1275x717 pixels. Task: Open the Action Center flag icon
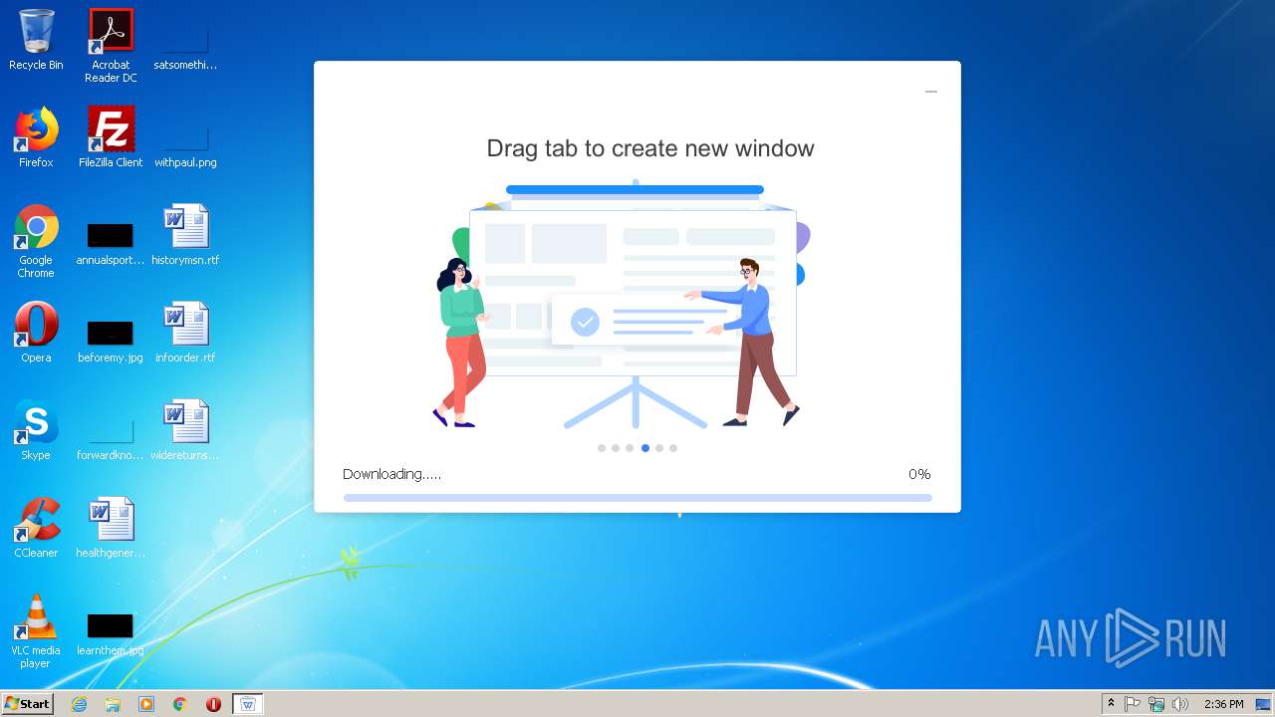pyautogui.click(x=1133, y=704)
